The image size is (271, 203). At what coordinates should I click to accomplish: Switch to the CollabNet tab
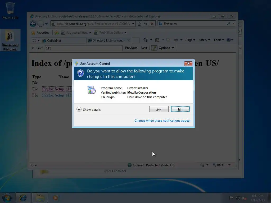(64, 40)
